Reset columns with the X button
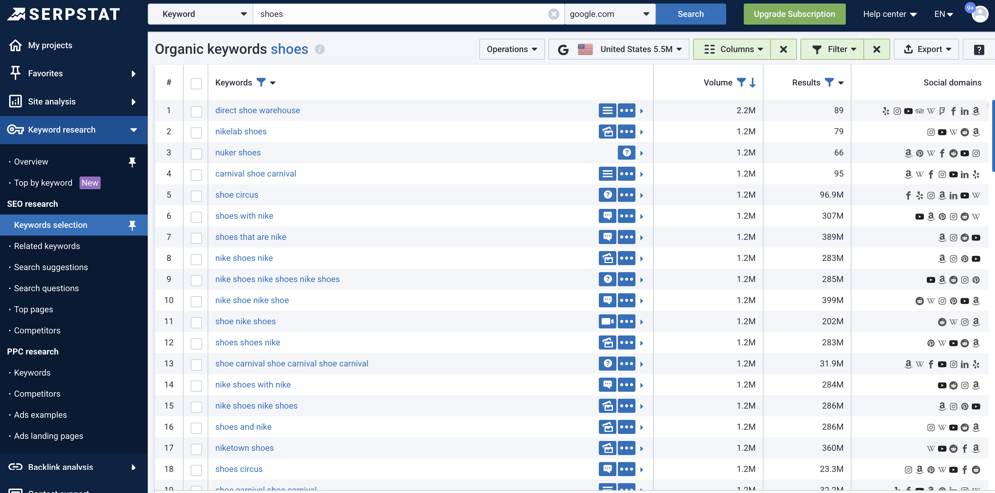Image resolution: width=995 pixels, height=493 pixels. 783,50
